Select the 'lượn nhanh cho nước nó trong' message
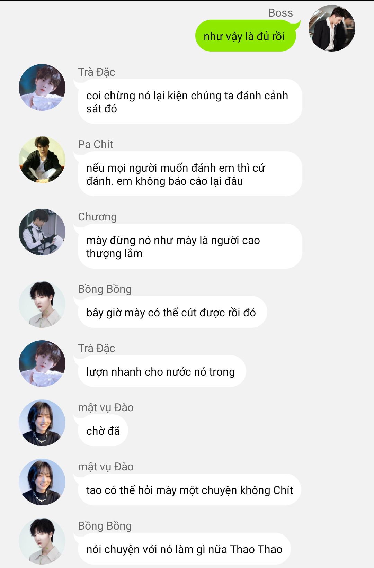374x568 pixels. coord(160,371)
